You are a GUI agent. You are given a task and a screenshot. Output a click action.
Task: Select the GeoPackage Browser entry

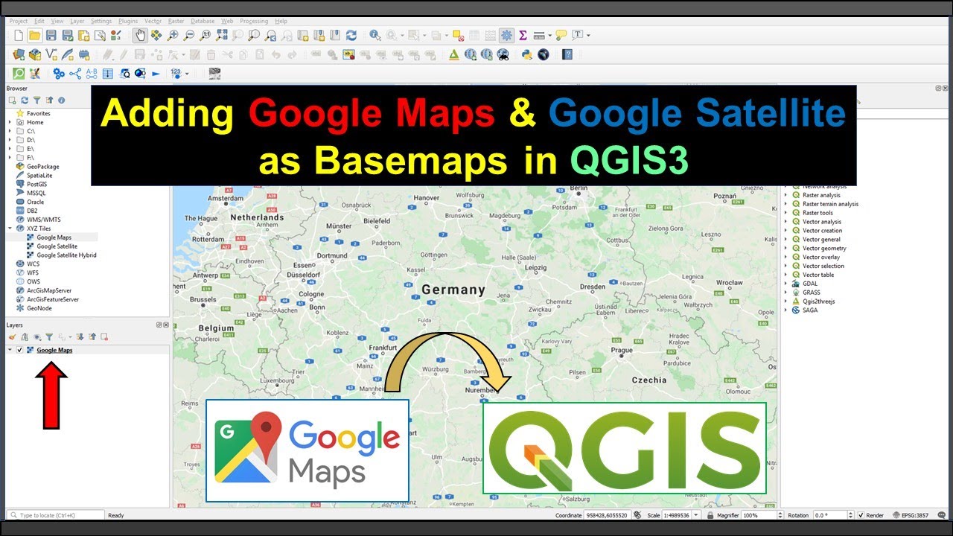pos(43,167)
